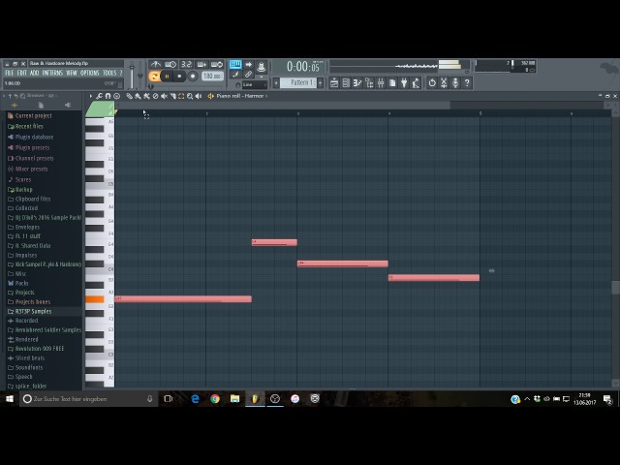Open the Pattern 1 selector
The image size is (620, 465).
pyautogui.click(x=297, y=82)
